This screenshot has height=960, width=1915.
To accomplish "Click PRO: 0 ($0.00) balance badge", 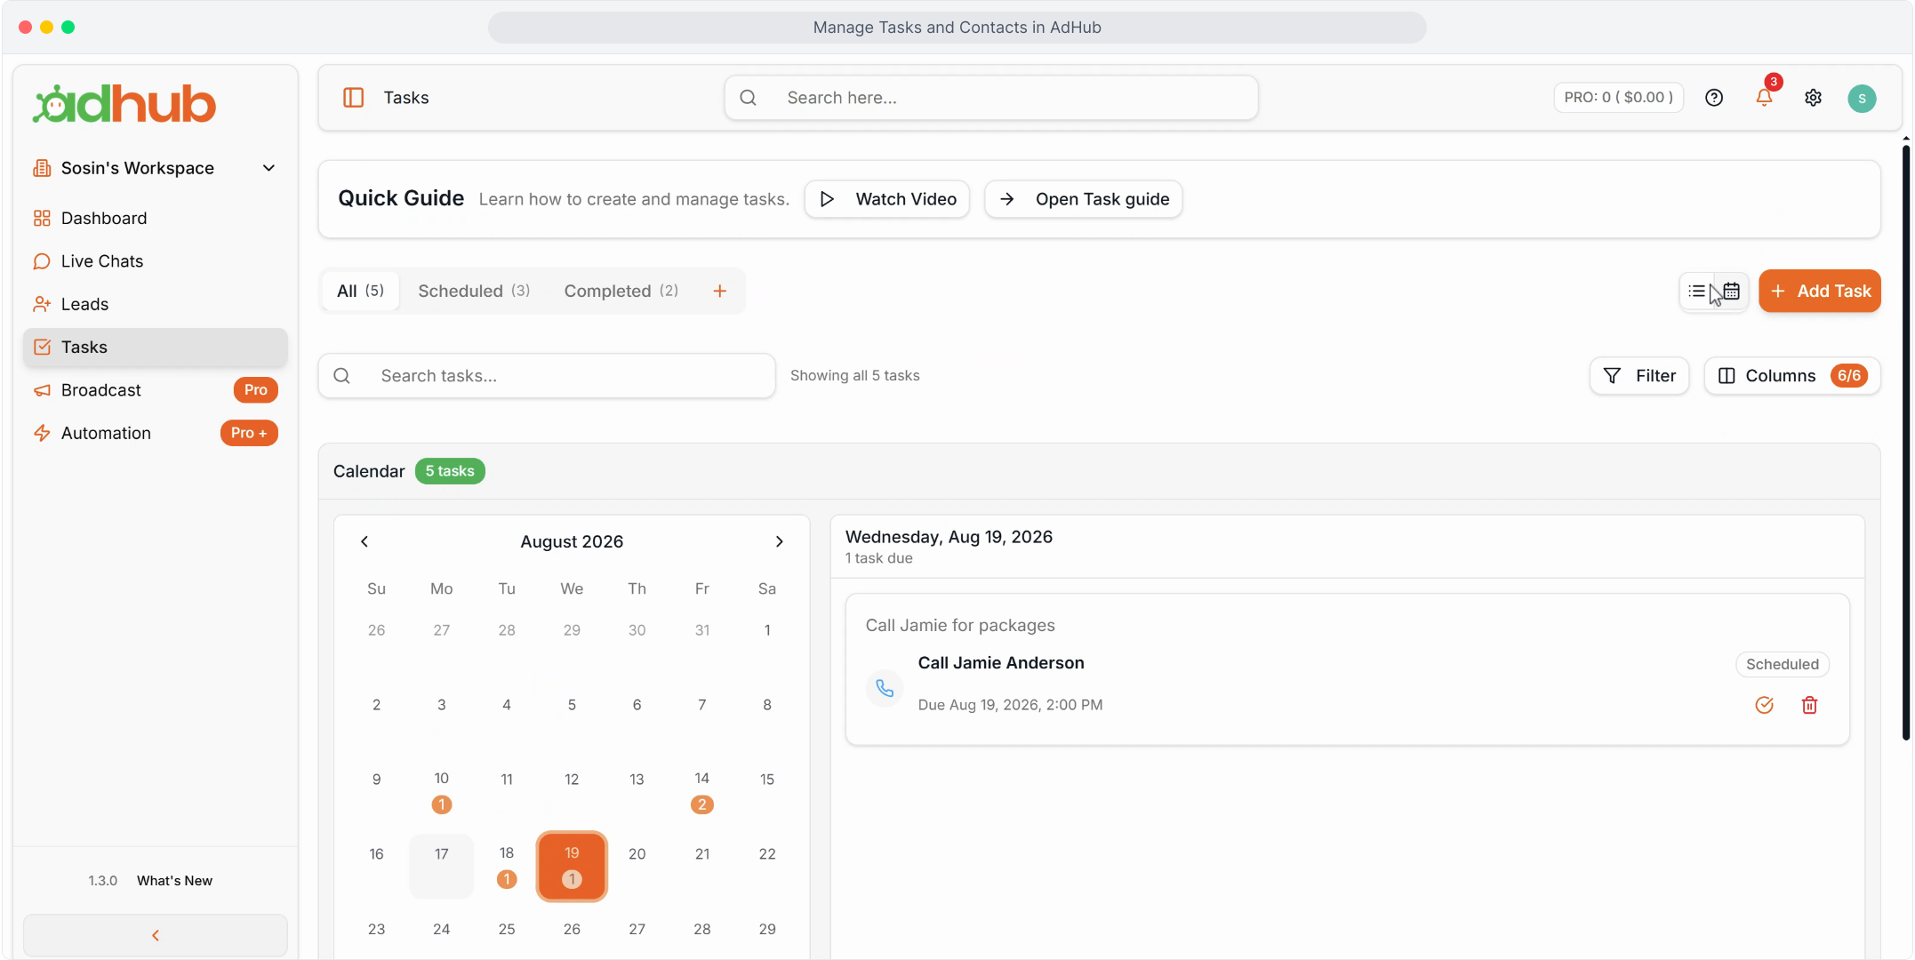I will 1618,98.
